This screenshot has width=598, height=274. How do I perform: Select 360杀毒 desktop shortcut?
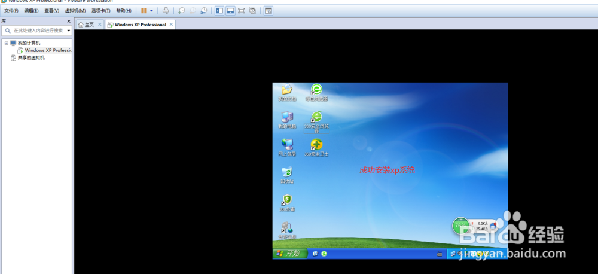[x=287, y=203]
